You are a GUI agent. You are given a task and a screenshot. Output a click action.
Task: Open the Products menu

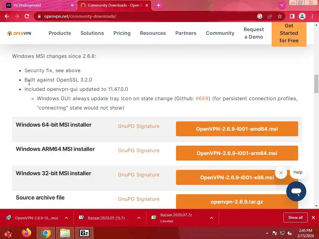60,33
